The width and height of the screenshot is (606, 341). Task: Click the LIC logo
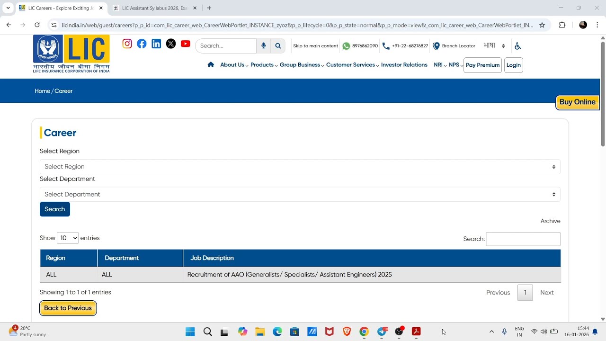click(x=71, y=54)
